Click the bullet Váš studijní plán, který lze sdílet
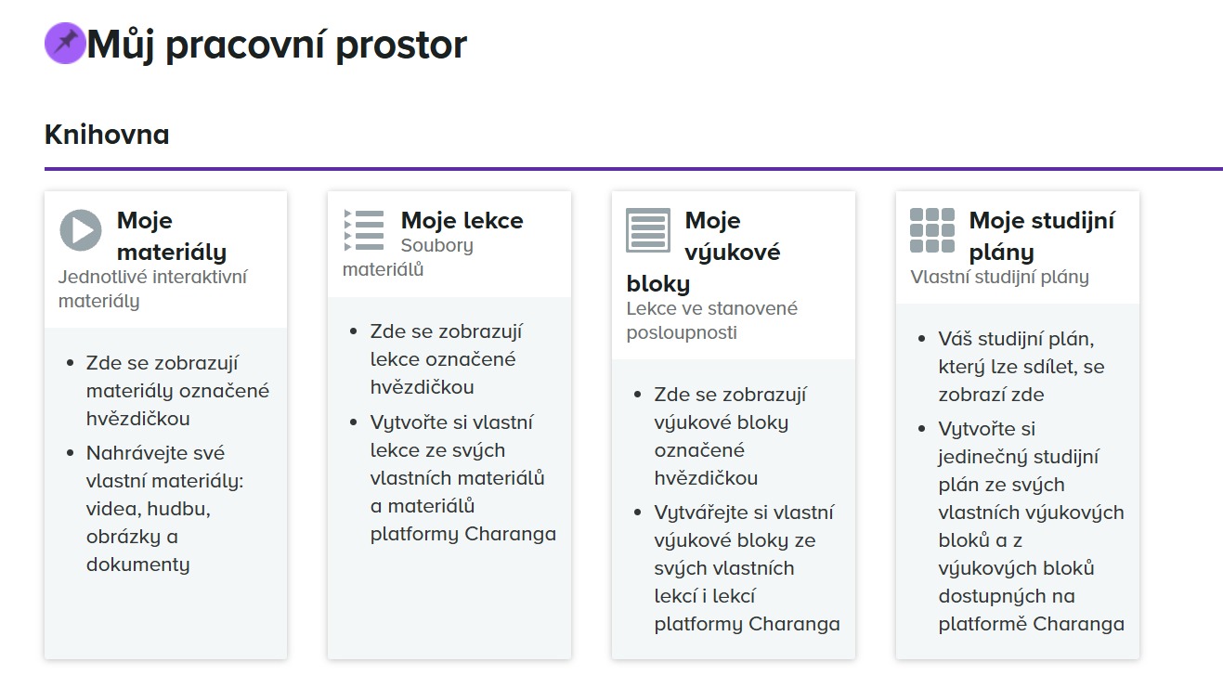Screen dimensions: 1223x688 (1021, 367)
